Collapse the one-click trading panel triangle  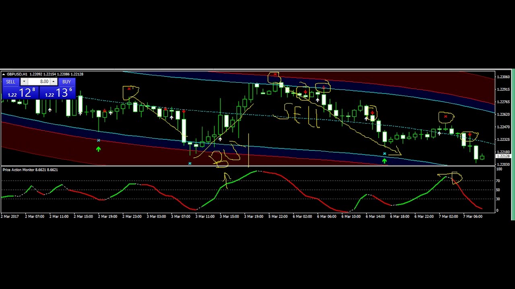(4, 74)
